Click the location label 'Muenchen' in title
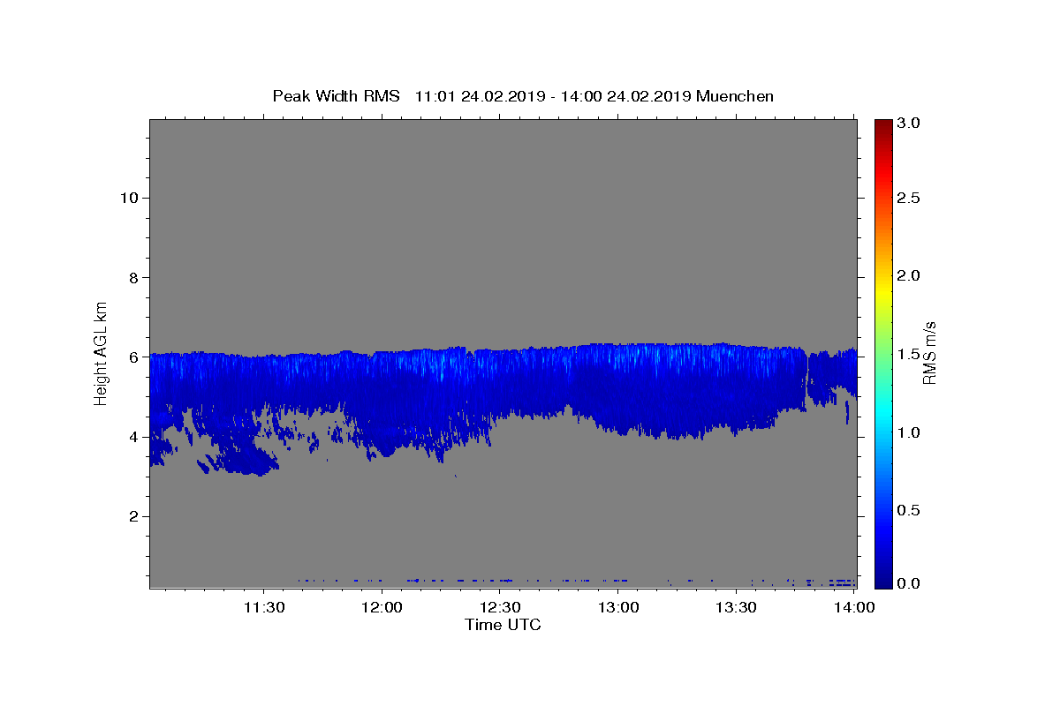1060x706 pixels. coord(735,96)
